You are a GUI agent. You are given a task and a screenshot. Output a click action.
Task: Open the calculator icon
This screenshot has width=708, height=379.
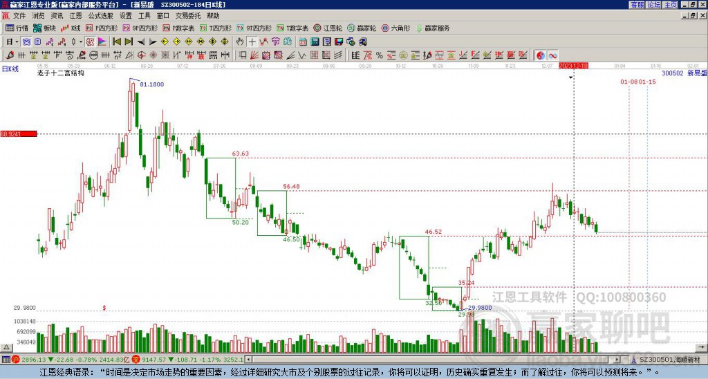(x=315, y=42)
